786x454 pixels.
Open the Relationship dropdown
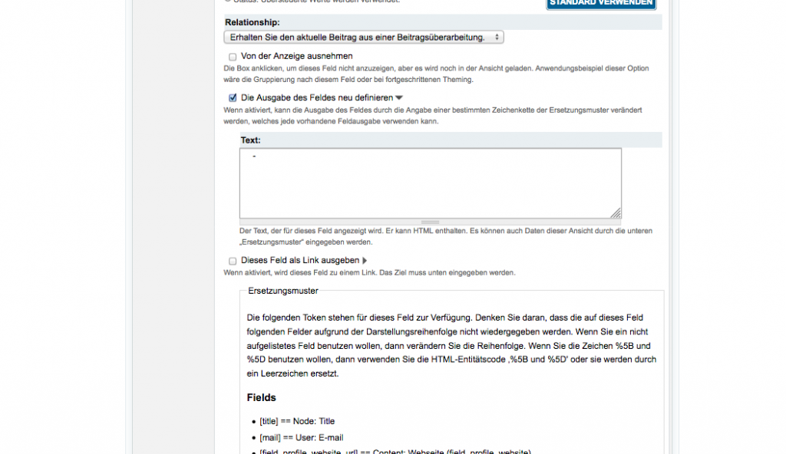(x=363, y=37)
